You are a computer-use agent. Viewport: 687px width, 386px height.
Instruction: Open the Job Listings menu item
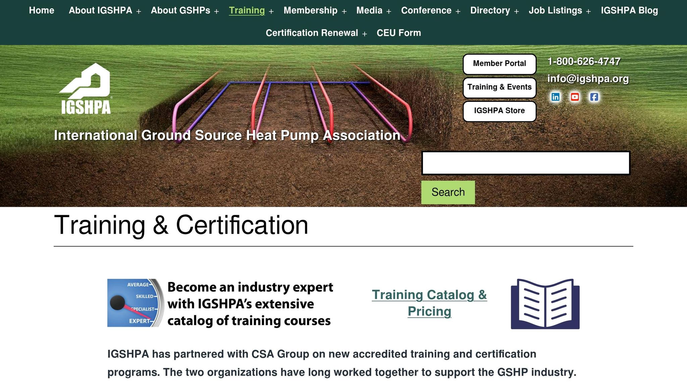(556, 10)
